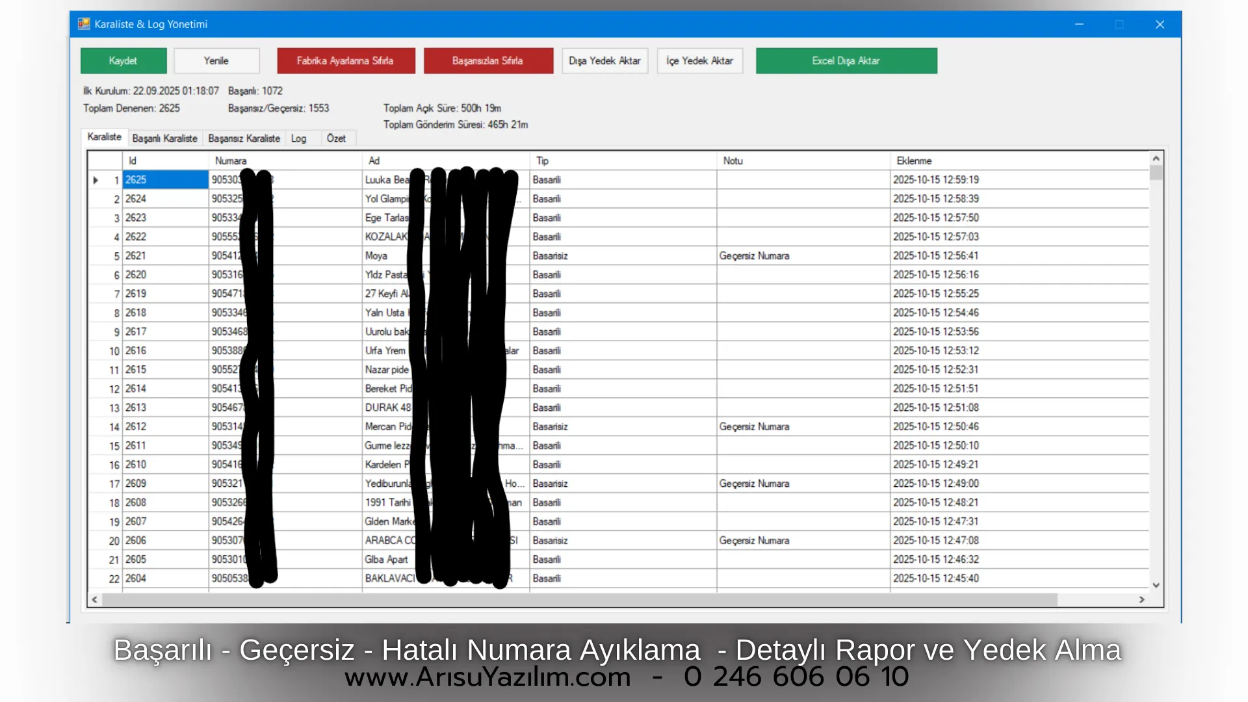Click the vertical scrollbar up arrow
The height and width of the screenshot is (702, 1248).
1156,159
